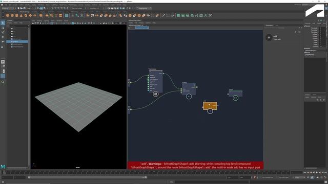Play the animation forward

pyautogui.click(x=317, y=172)
